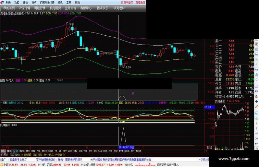This screenshot has width=259, height=167.
Task: Select the 15-minute period button
Action: click(x=256, y=133)
